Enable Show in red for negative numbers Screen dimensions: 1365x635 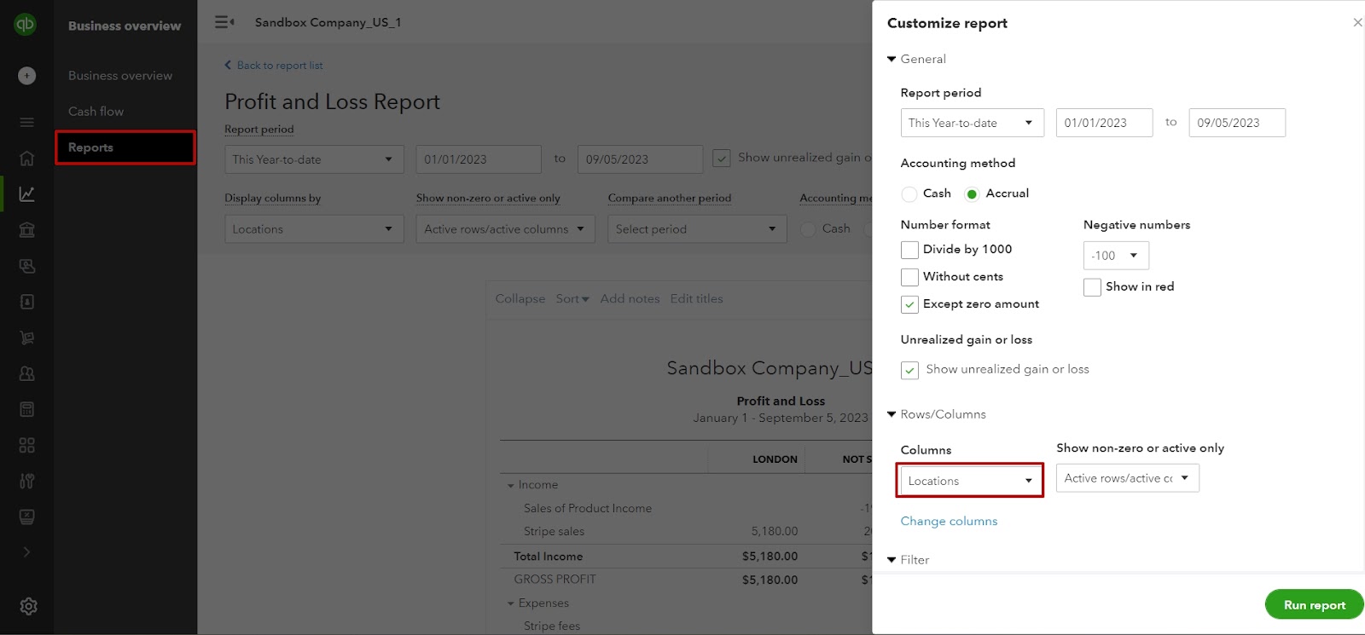click(x=1092, y=287)
